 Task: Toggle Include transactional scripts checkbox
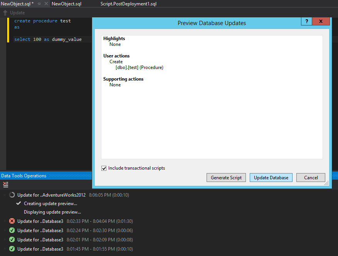tap(104, 168)
